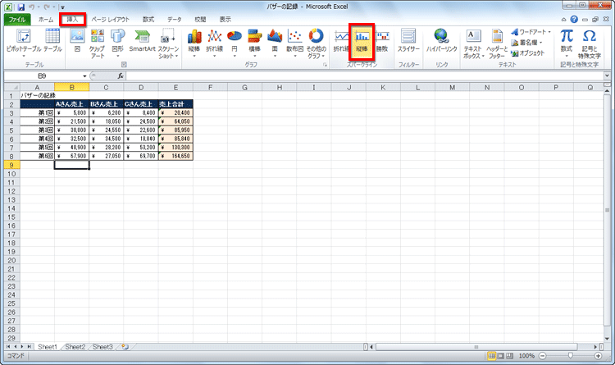The image size is (615, 365).
Task: Insert a pie chart (円)
Action: pyautogui.click(x=235, y=41)
